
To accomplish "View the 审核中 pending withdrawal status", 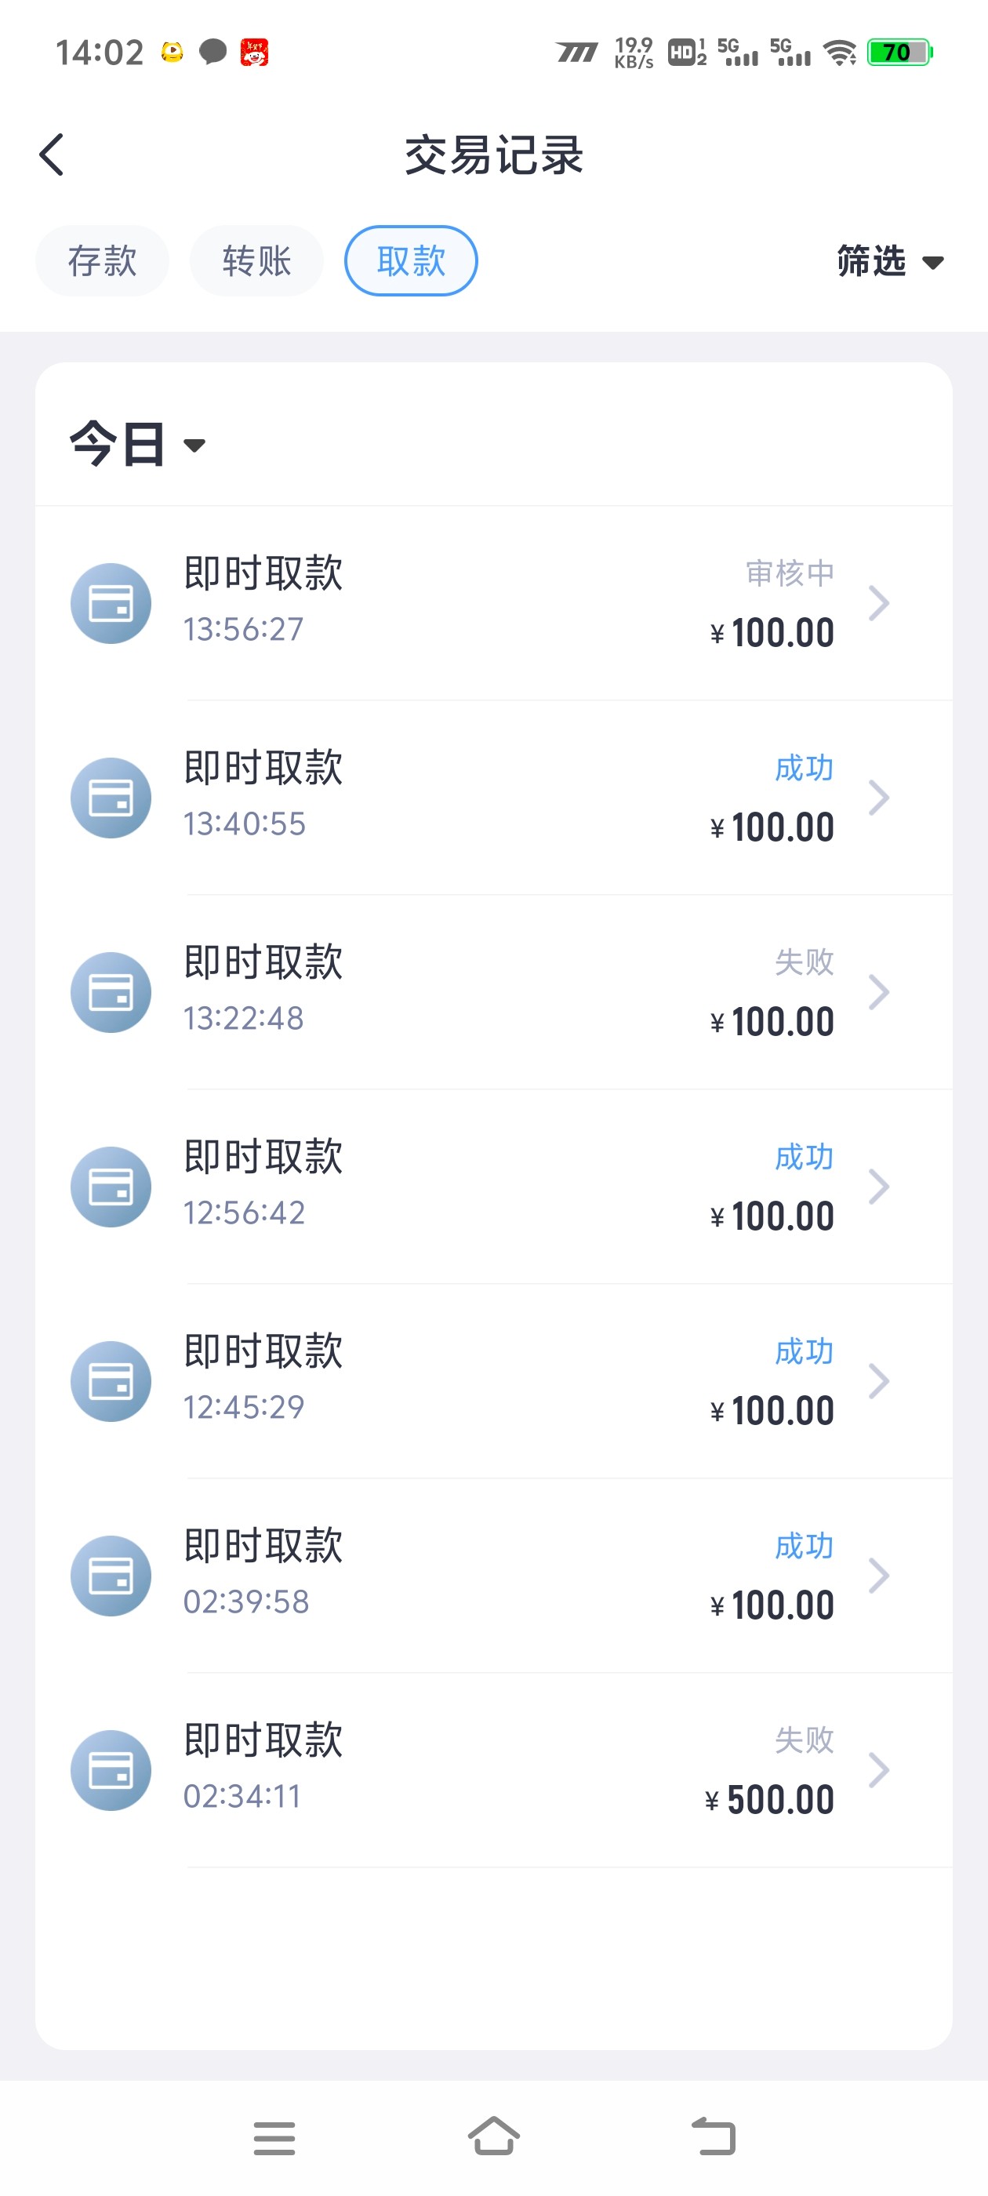I will 790,573.
